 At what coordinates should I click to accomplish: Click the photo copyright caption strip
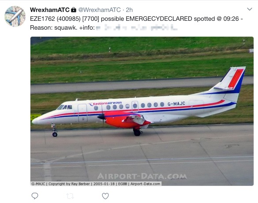[x=96, y=184]
